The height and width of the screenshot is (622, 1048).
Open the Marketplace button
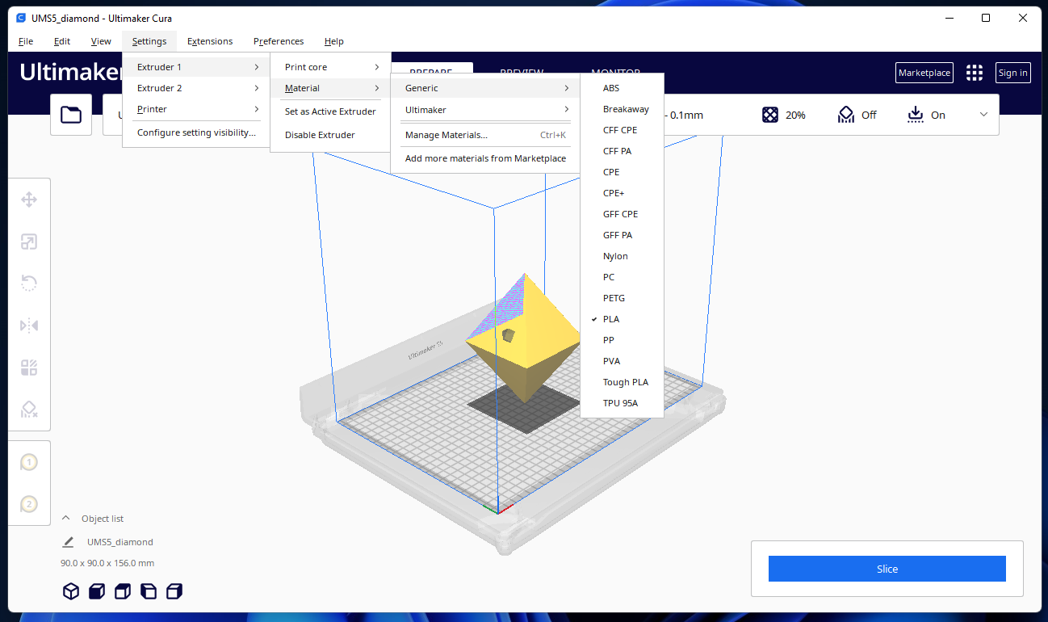924,73
